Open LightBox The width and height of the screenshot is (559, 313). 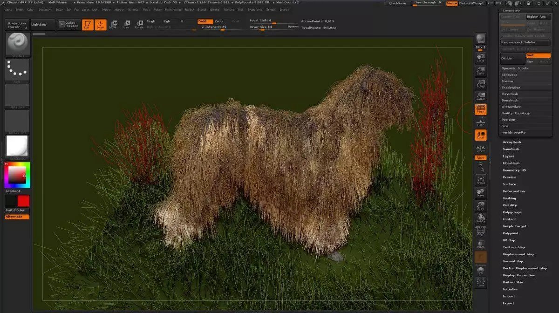pos(42,25)
